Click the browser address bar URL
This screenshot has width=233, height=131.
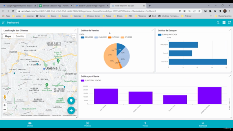point(88,11)
